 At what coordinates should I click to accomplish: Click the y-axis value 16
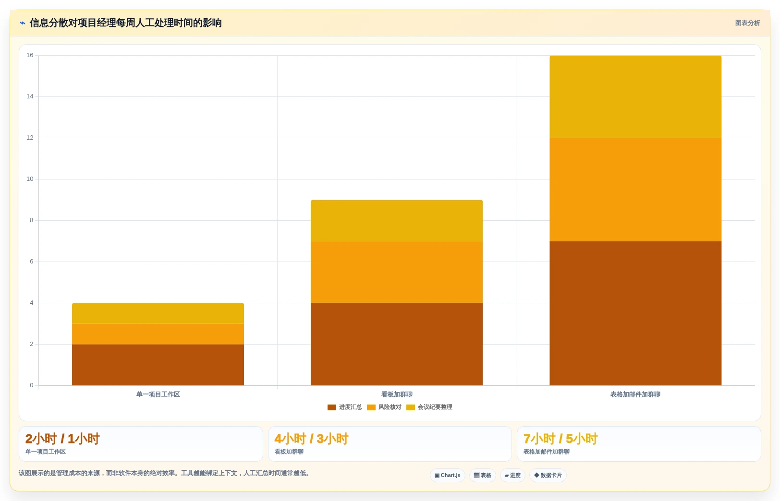coord(30,55)
